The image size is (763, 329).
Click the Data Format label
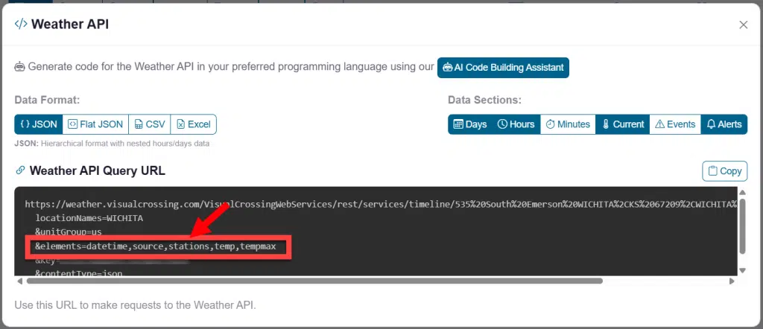[x=47, y=100]
